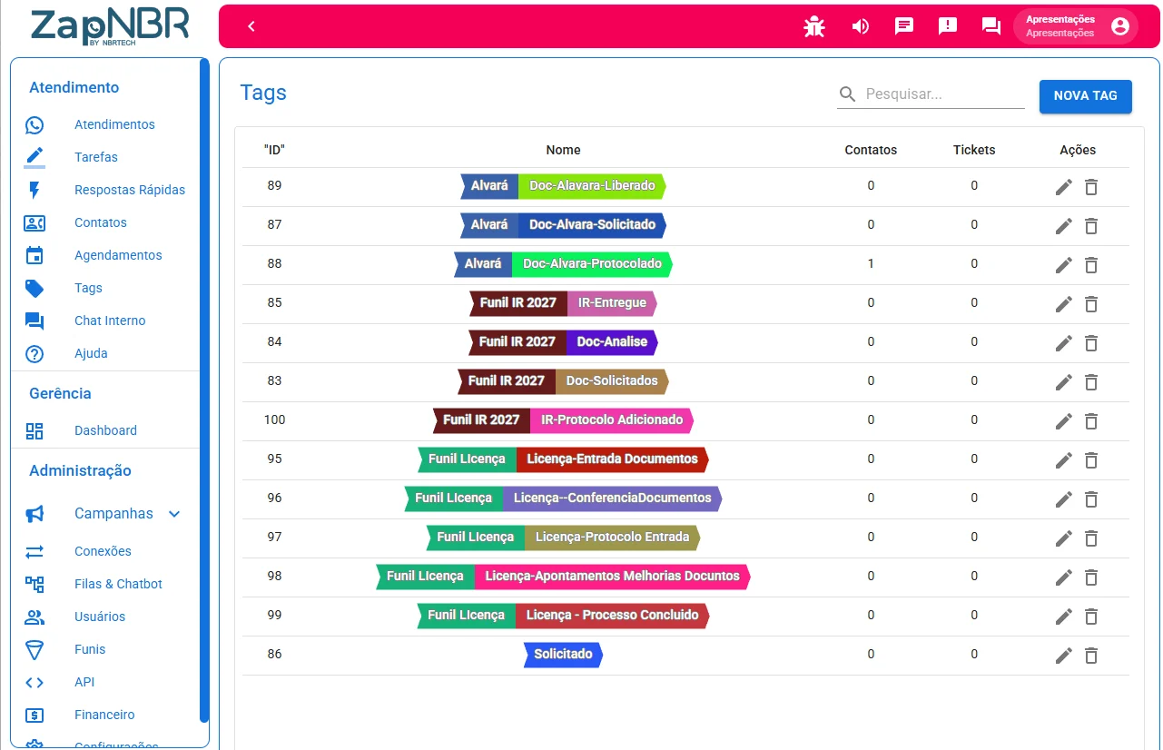Navigate to Dashboard under Gerência
The height and width of the screenshot is (750, 1163).
click(105, 430)
